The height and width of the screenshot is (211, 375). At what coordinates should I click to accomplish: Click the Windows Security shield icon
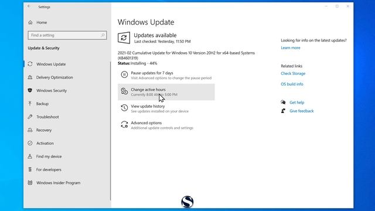[x=30, y=90]
